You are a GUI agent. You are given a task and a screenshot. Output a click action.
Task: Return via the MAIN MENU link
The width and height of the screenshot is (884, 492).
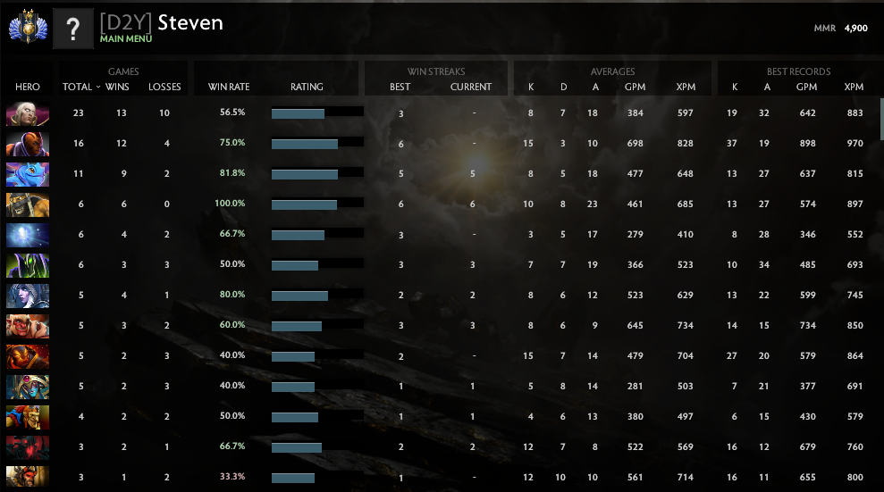(x=125, y=39)
